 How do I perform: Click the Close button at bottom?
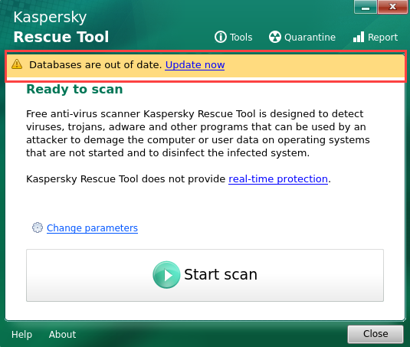[x=376, y=334]
